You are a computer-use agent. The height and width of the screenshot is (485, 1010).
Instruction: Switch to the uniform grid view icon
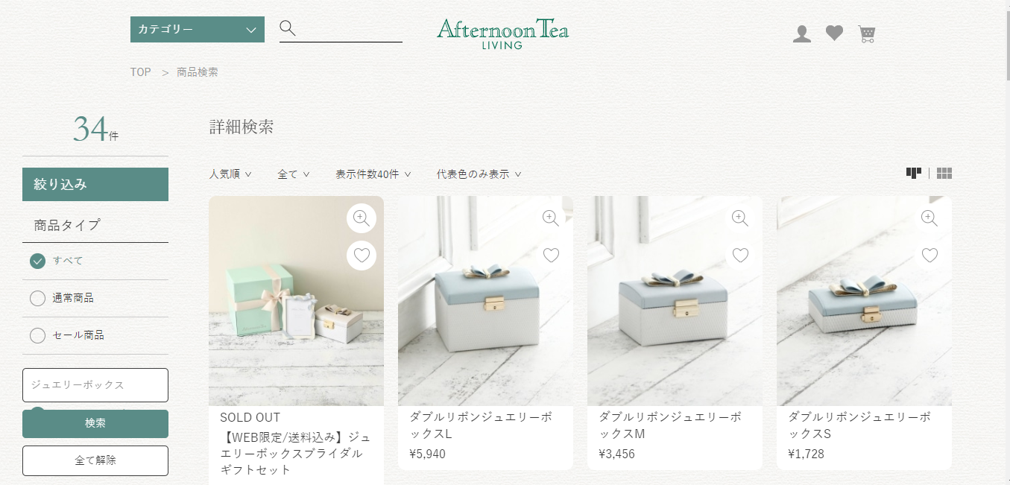pyautogui.click(x=944, y=174)
